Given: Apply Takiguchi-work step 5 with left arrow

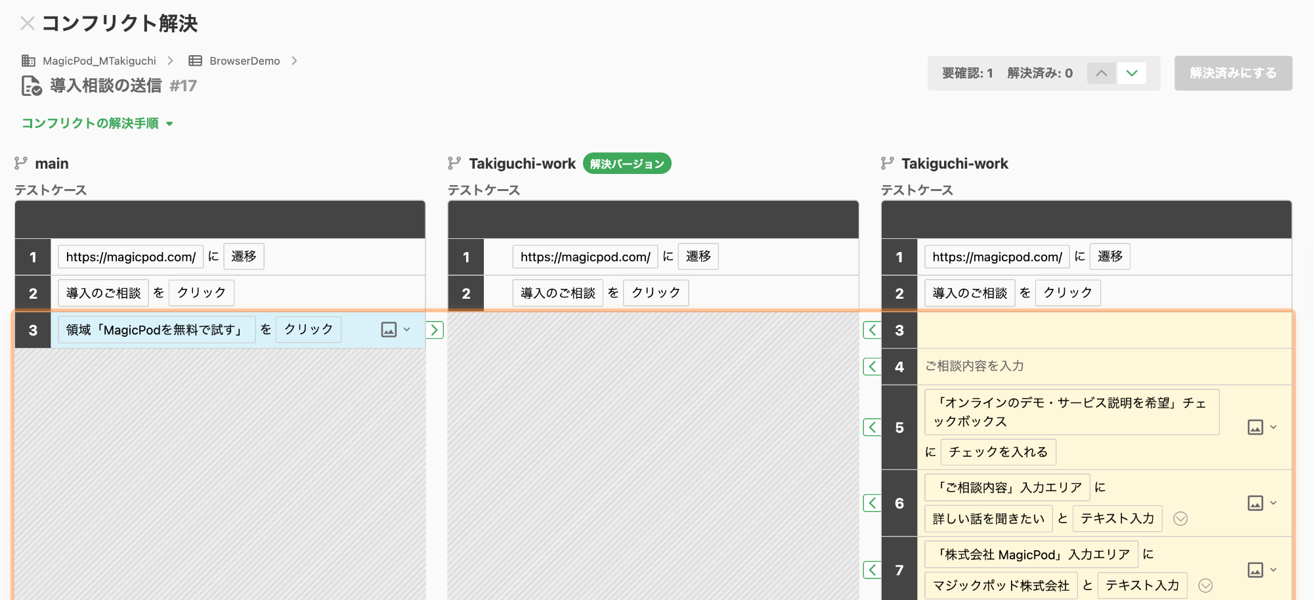Looking at the screenshot, I should [x=872, y=427].
